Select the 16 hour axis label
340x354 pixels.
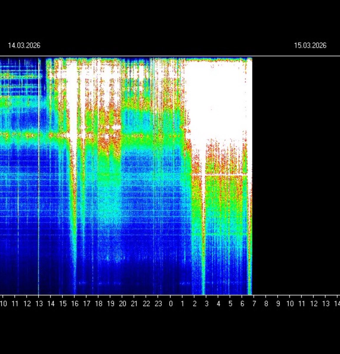click(x=75, y=304)
